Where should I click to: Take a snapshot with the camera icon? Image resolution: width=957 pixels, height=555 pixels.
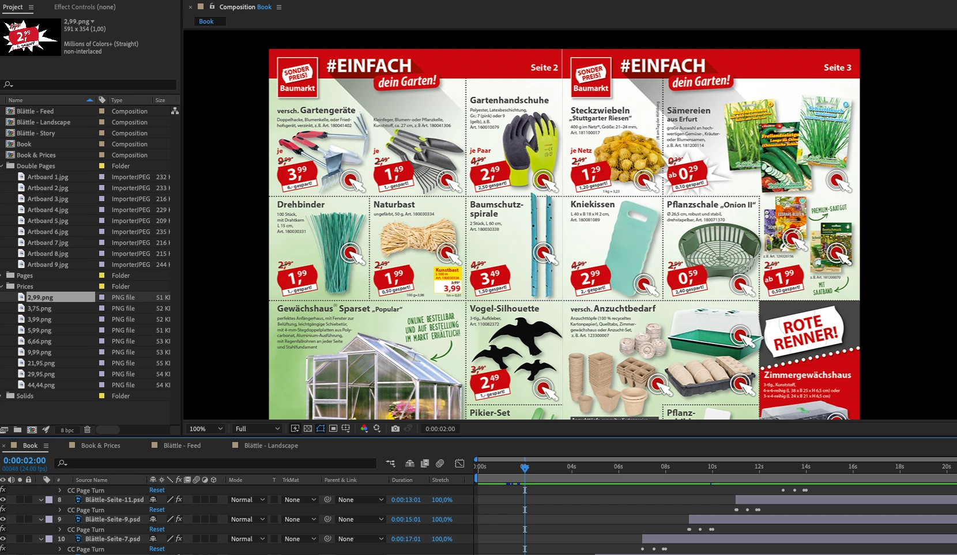pyautogui.click(x=395, y=428)
